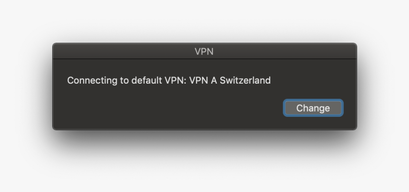Click the letter A in VPN A Switzerland
The width and height of the screenshot is (409, 192).
point(214,80)
